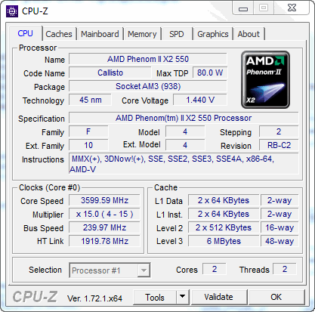The image size is (315, 312).
Task: Open the Mainboard tab
Action: click(100, 34)
